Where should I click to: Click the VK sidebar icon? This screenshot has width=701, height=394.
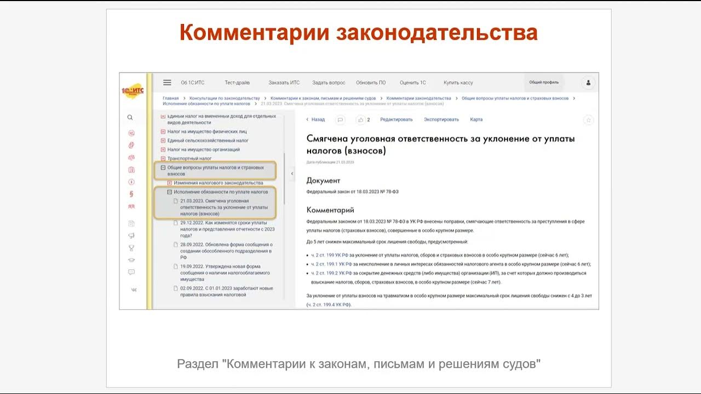coord(134,289)
